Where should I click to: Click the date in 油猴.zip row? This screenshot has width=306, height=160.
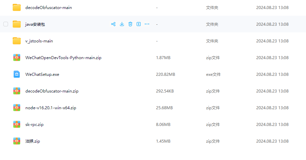(272, 141)
